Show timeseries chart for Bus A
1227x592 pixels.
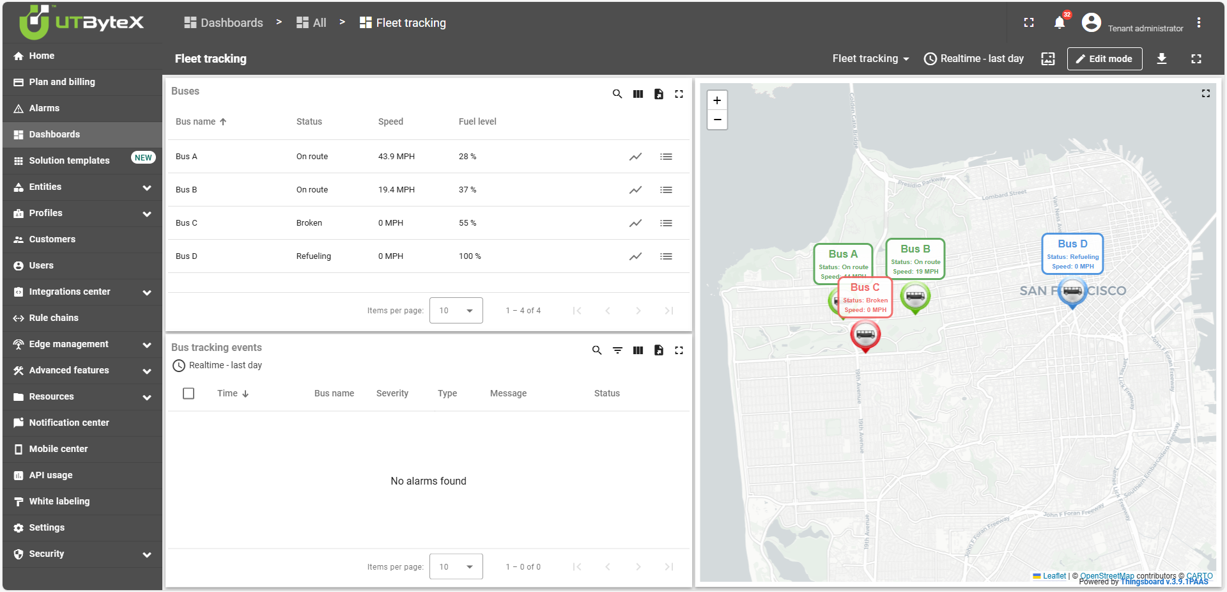pyautogui.click(x=636, y=157)
